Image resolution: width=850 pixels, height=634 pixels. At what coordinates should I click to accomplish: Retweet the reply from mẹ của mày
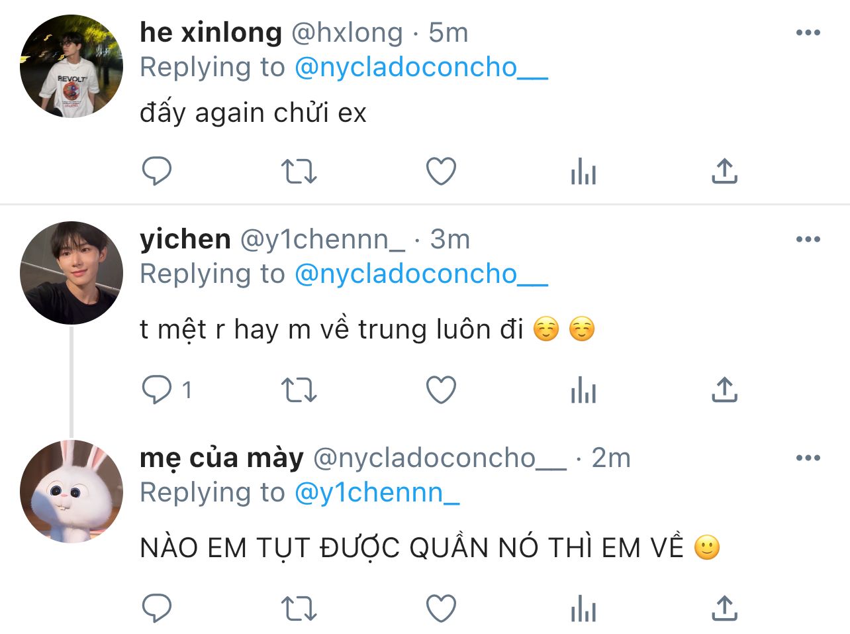pyautogui.click(x=299, y=609)
